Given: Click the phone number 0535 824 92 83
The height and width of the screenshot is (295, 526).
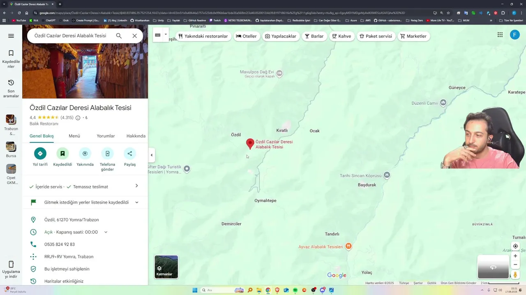Looking at the screenshot, I should pyautogui.click(x=60, y=244).
